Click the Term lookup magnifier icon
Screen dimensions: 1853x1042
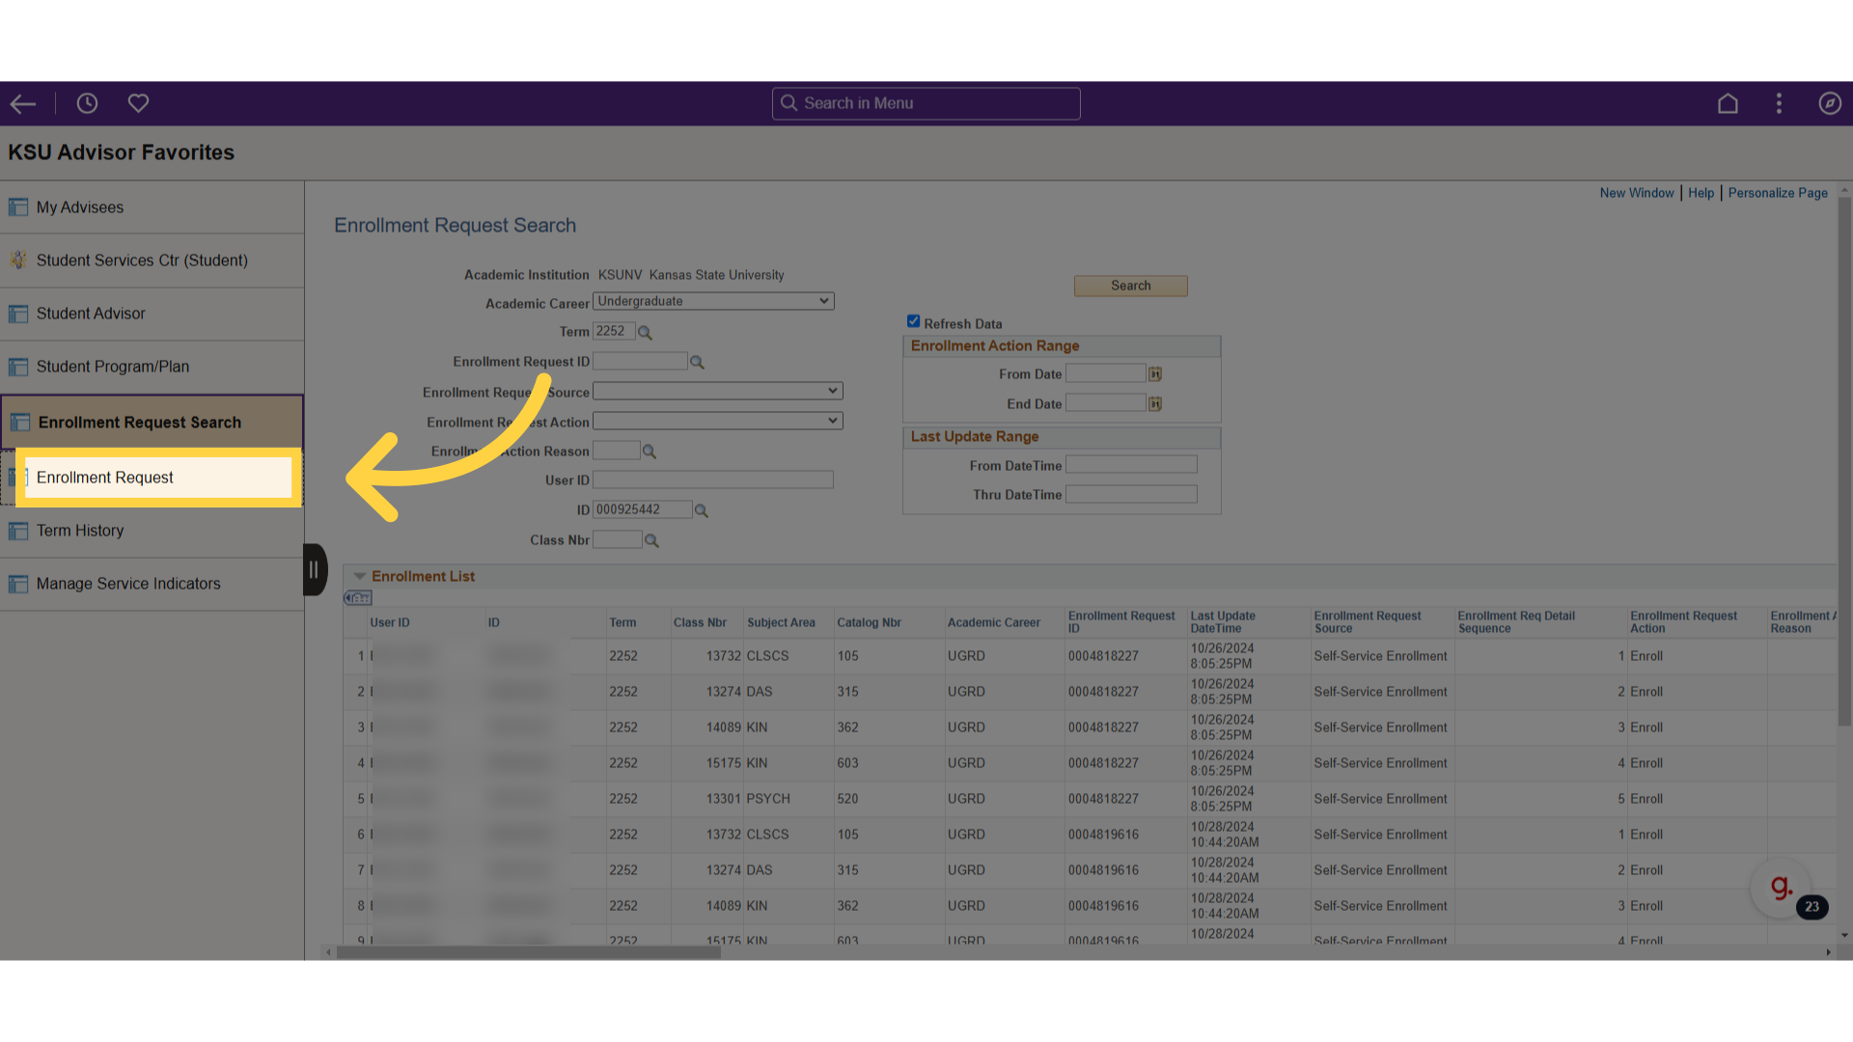(x=645, y=332)
